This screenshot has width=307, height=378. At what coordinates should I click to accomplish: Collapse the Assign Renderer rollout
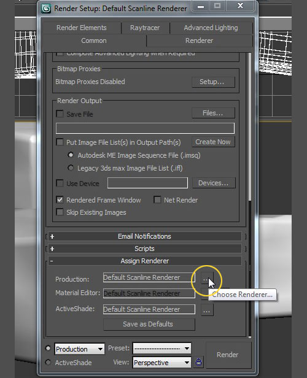[x=145, y=261]
